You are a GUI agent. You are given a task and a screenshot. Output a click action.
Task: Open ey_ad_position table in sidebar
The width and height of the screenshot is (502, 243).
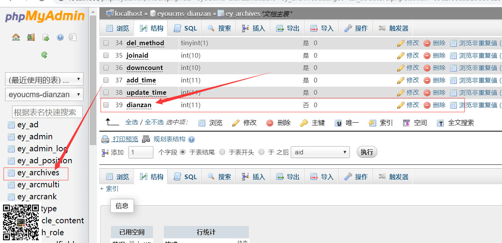45,161
